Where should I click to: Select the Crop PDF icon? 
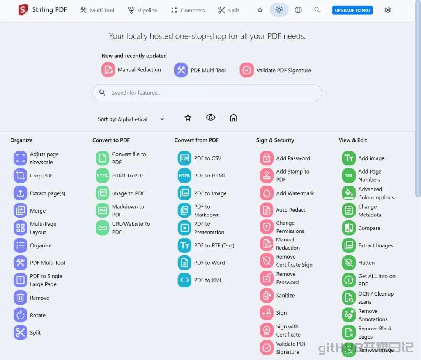point(20,176)
